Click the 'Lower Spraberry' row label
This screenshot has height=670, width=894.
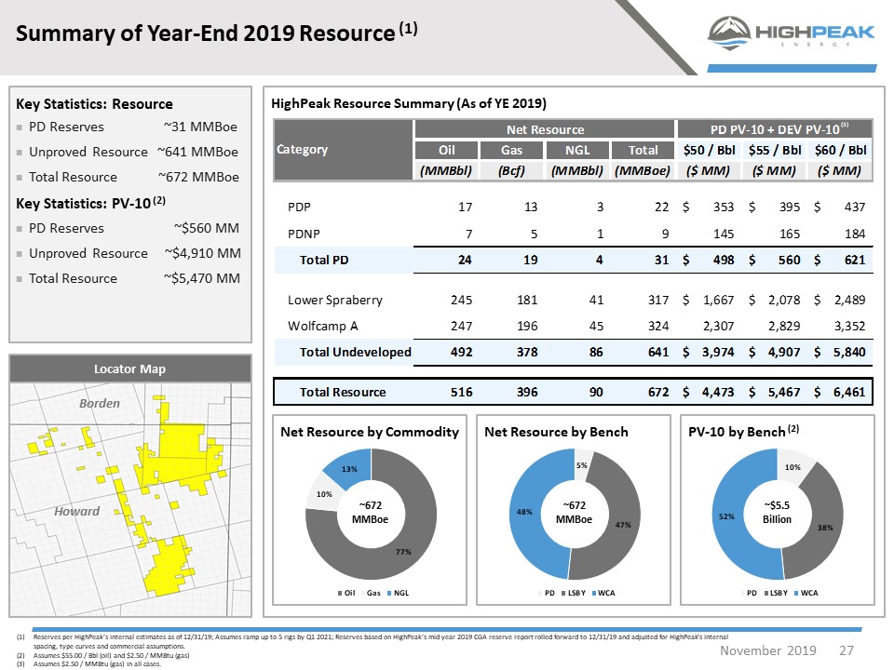pyautogui.click(x=334, y=300)
